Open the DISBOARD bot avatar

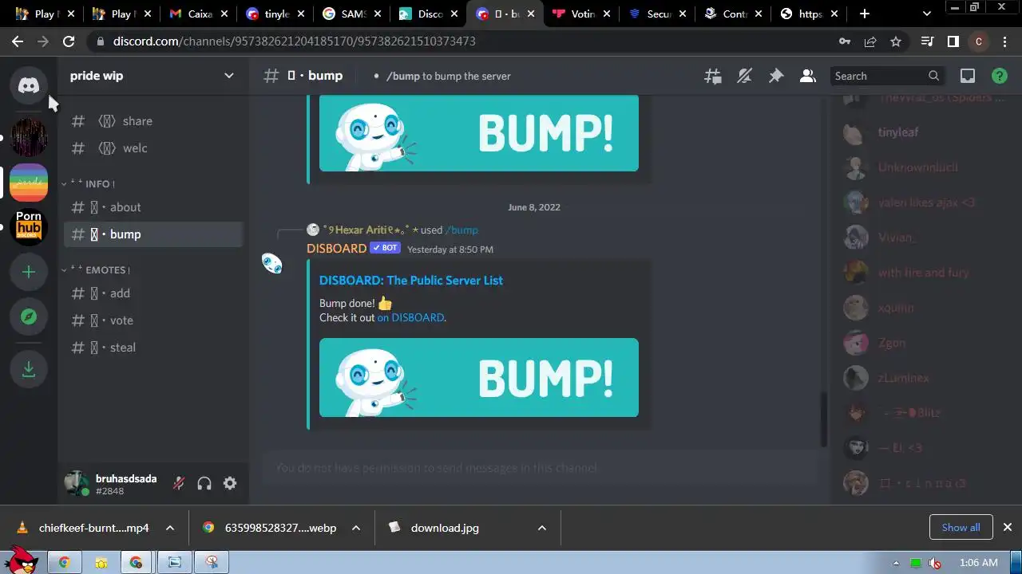click(271, 263)
